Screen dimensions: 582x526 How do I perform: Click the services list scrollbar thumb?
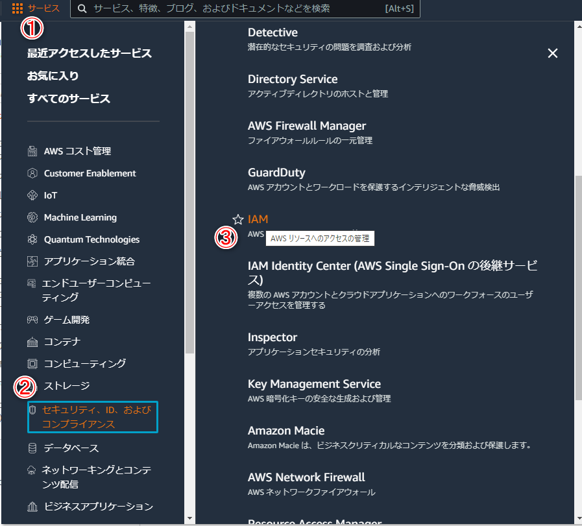[x=579, y=287]
